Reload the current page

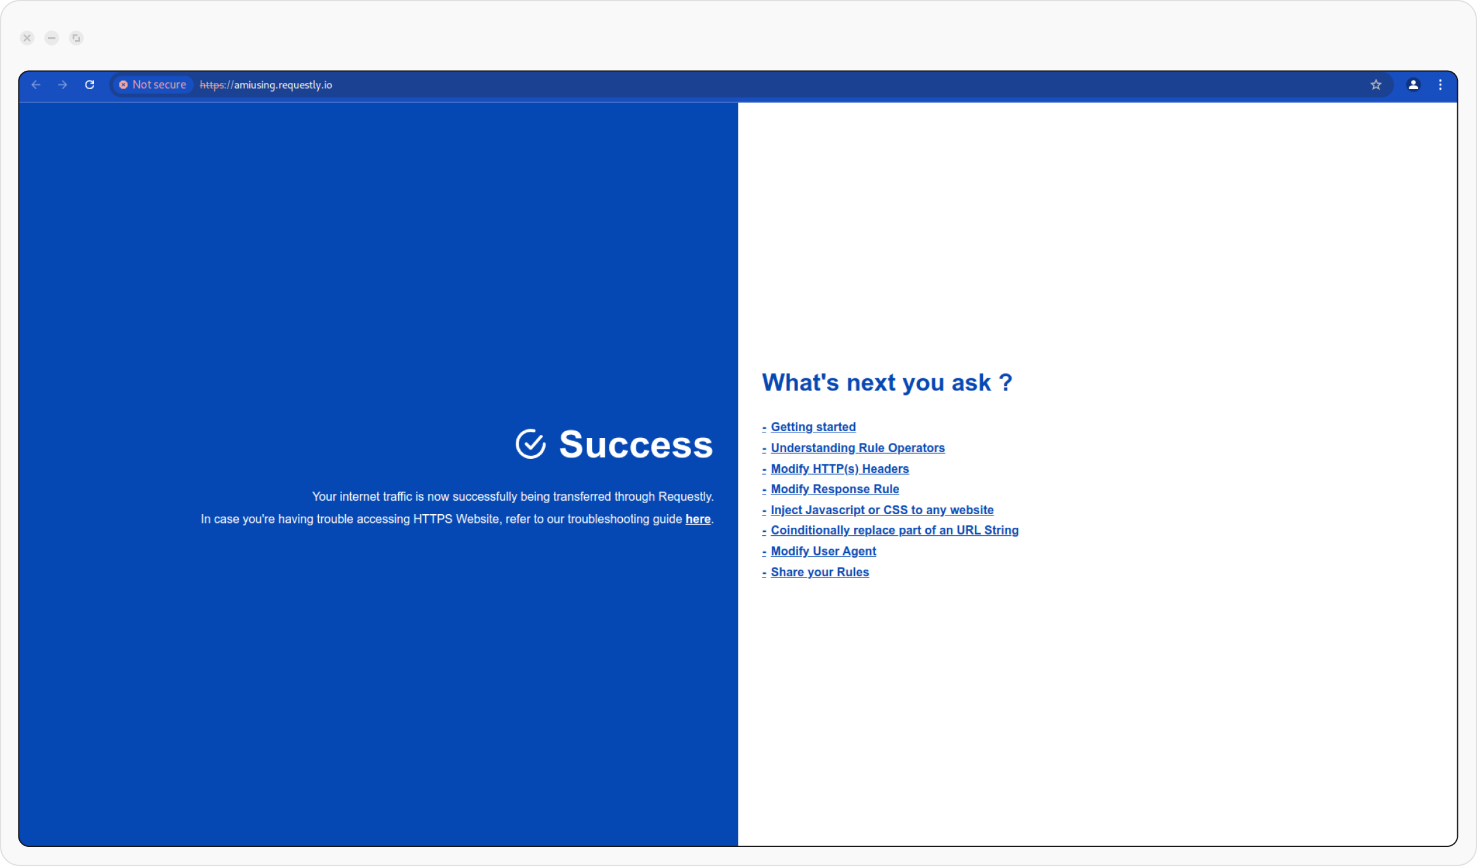[90, 85]
